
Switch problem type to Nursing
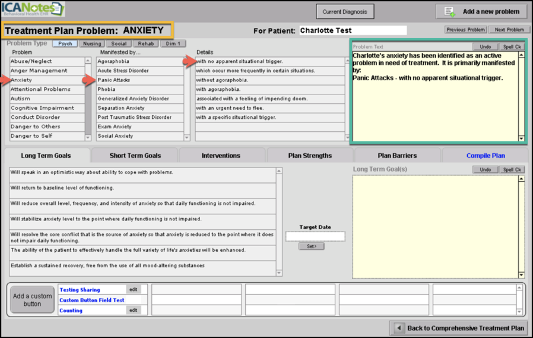tap(91, 43)
